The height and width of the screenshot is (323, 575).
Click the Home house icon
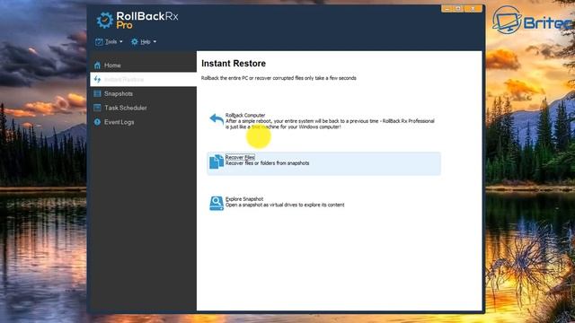[x=97, y=65]
